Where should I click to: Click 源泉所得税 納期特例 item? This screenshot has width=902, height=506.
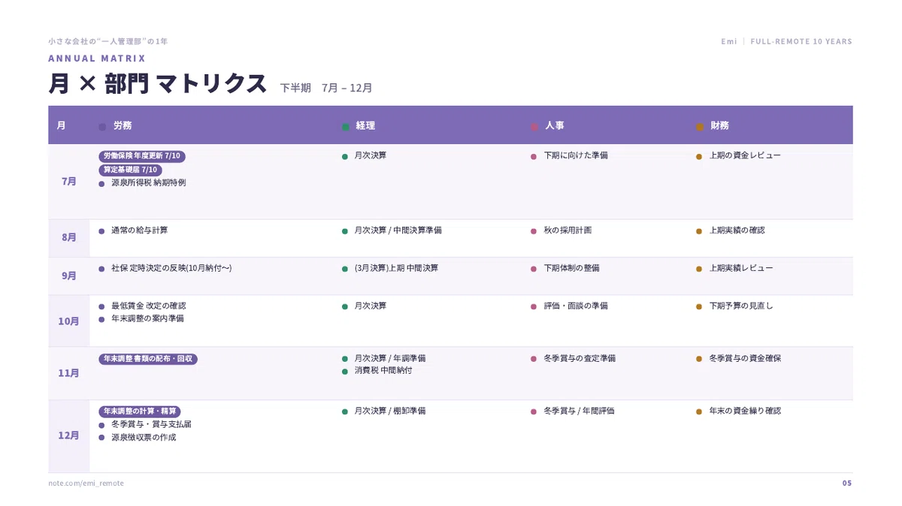tap(148, 183)
